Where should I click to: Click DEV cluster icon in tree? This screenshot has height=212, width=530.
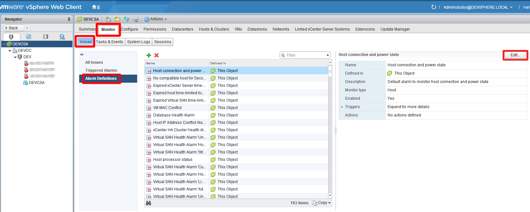pyautogui.click(x=20, y=57)
